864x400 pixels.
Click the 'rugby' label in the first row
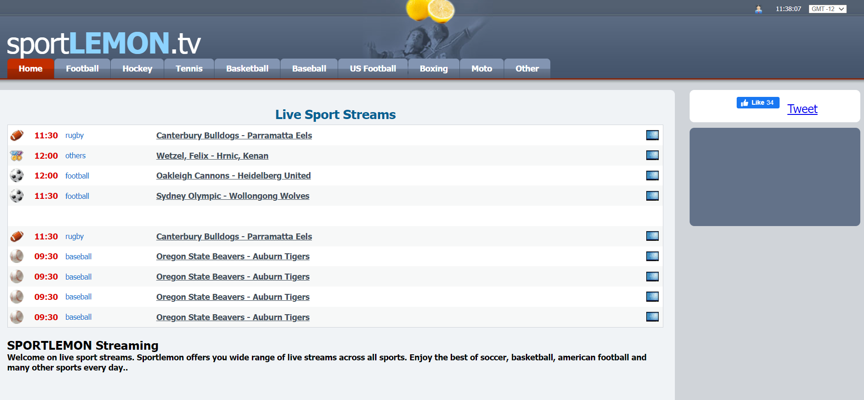(x=74, y=135)
